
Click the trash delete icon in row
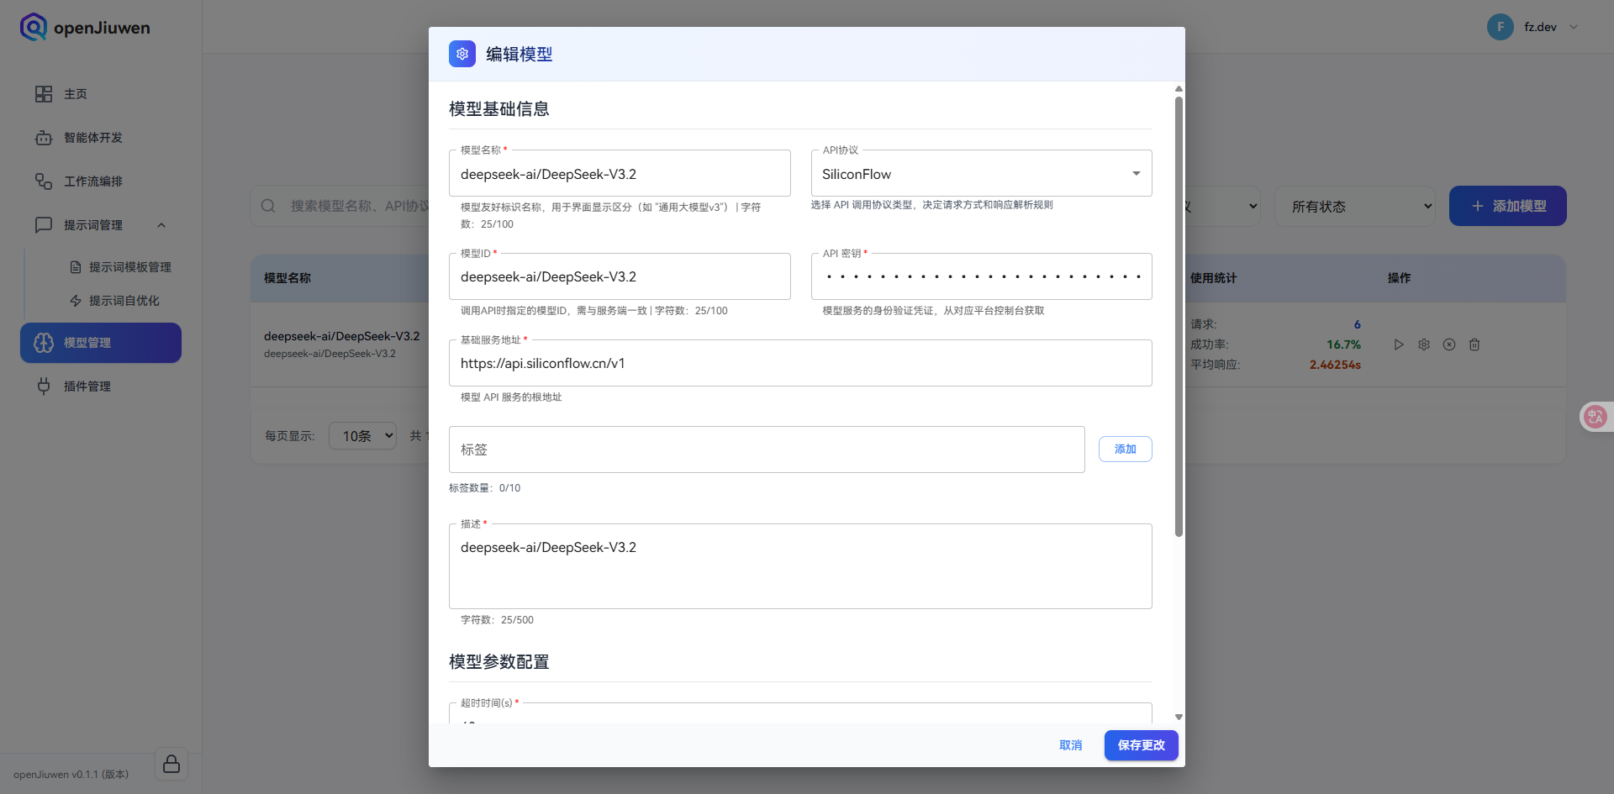[x=1474, y=344]
